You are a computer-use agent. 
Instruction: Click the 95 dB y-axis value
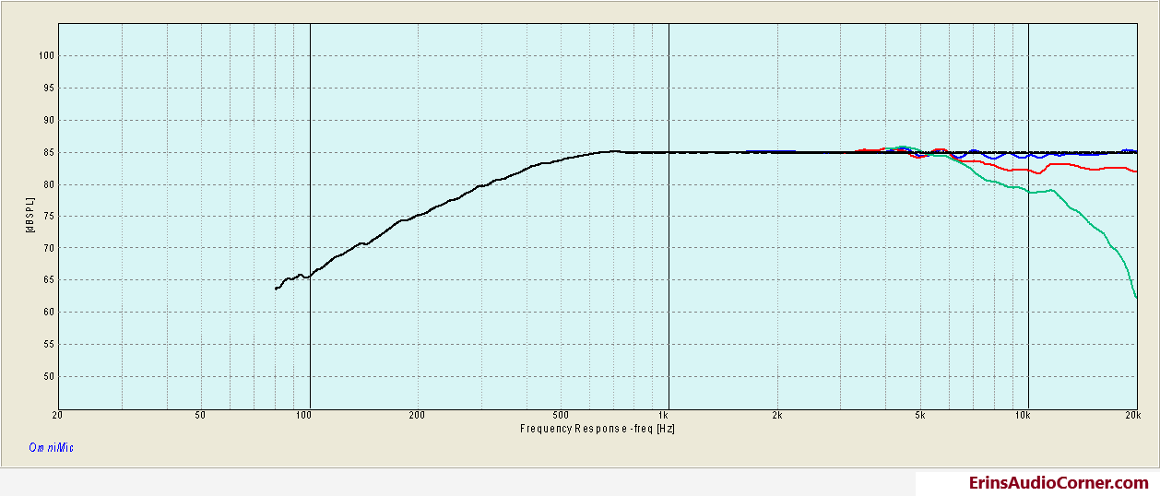point(51,89)
